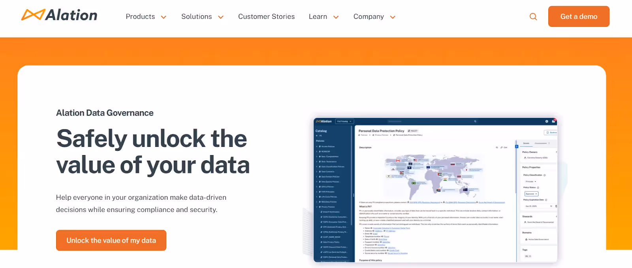Viewport: 632px width, 268px height.
Task: Open the Customer Stories page link
Action: click(x=266, y=17)
